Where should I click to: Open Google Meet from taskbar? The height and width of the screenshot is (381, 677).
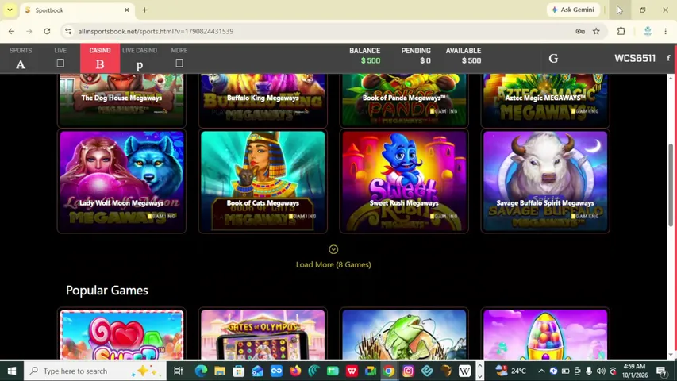point(371,371)
